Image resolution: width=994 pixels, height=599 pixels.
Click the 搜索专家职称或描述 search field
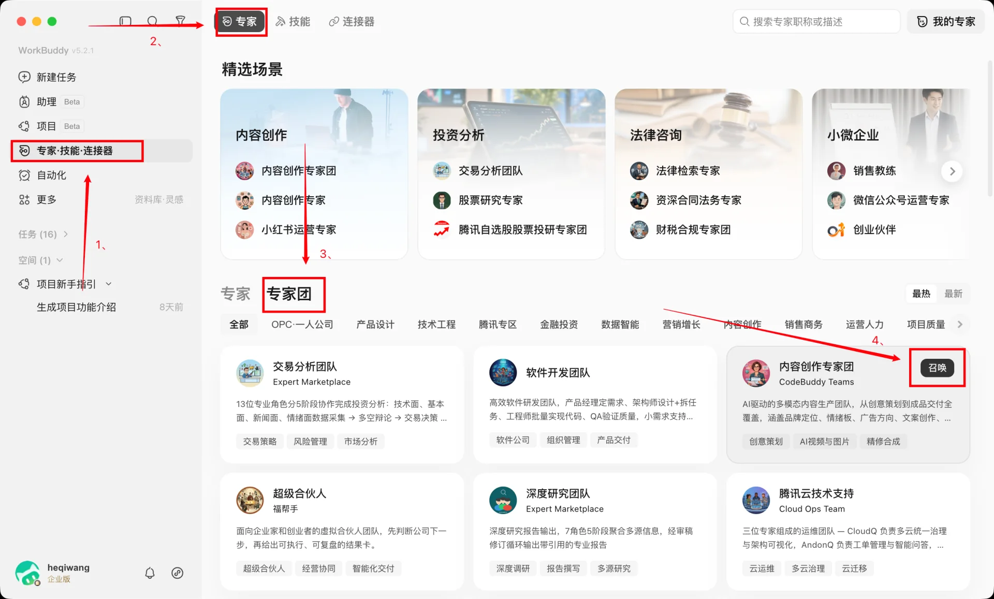pyautogui.click(x=816, y=21)
